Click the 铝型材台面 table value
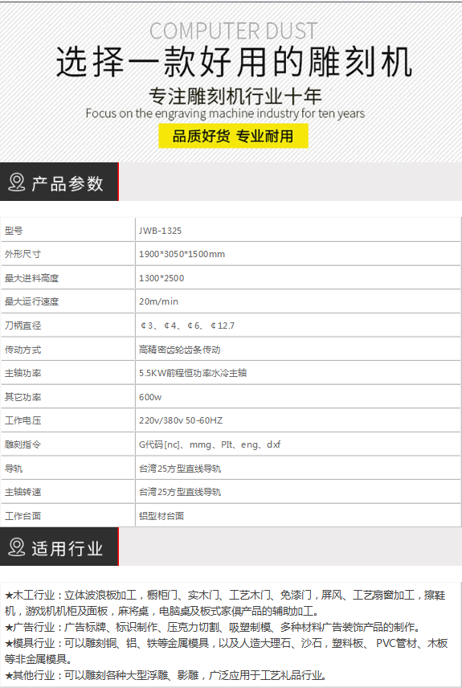 coord(161,516)
